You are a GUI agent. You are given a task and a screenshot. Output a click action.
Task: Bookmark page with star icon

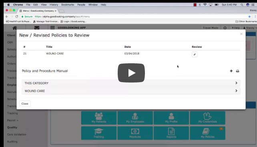click(249, 16)
